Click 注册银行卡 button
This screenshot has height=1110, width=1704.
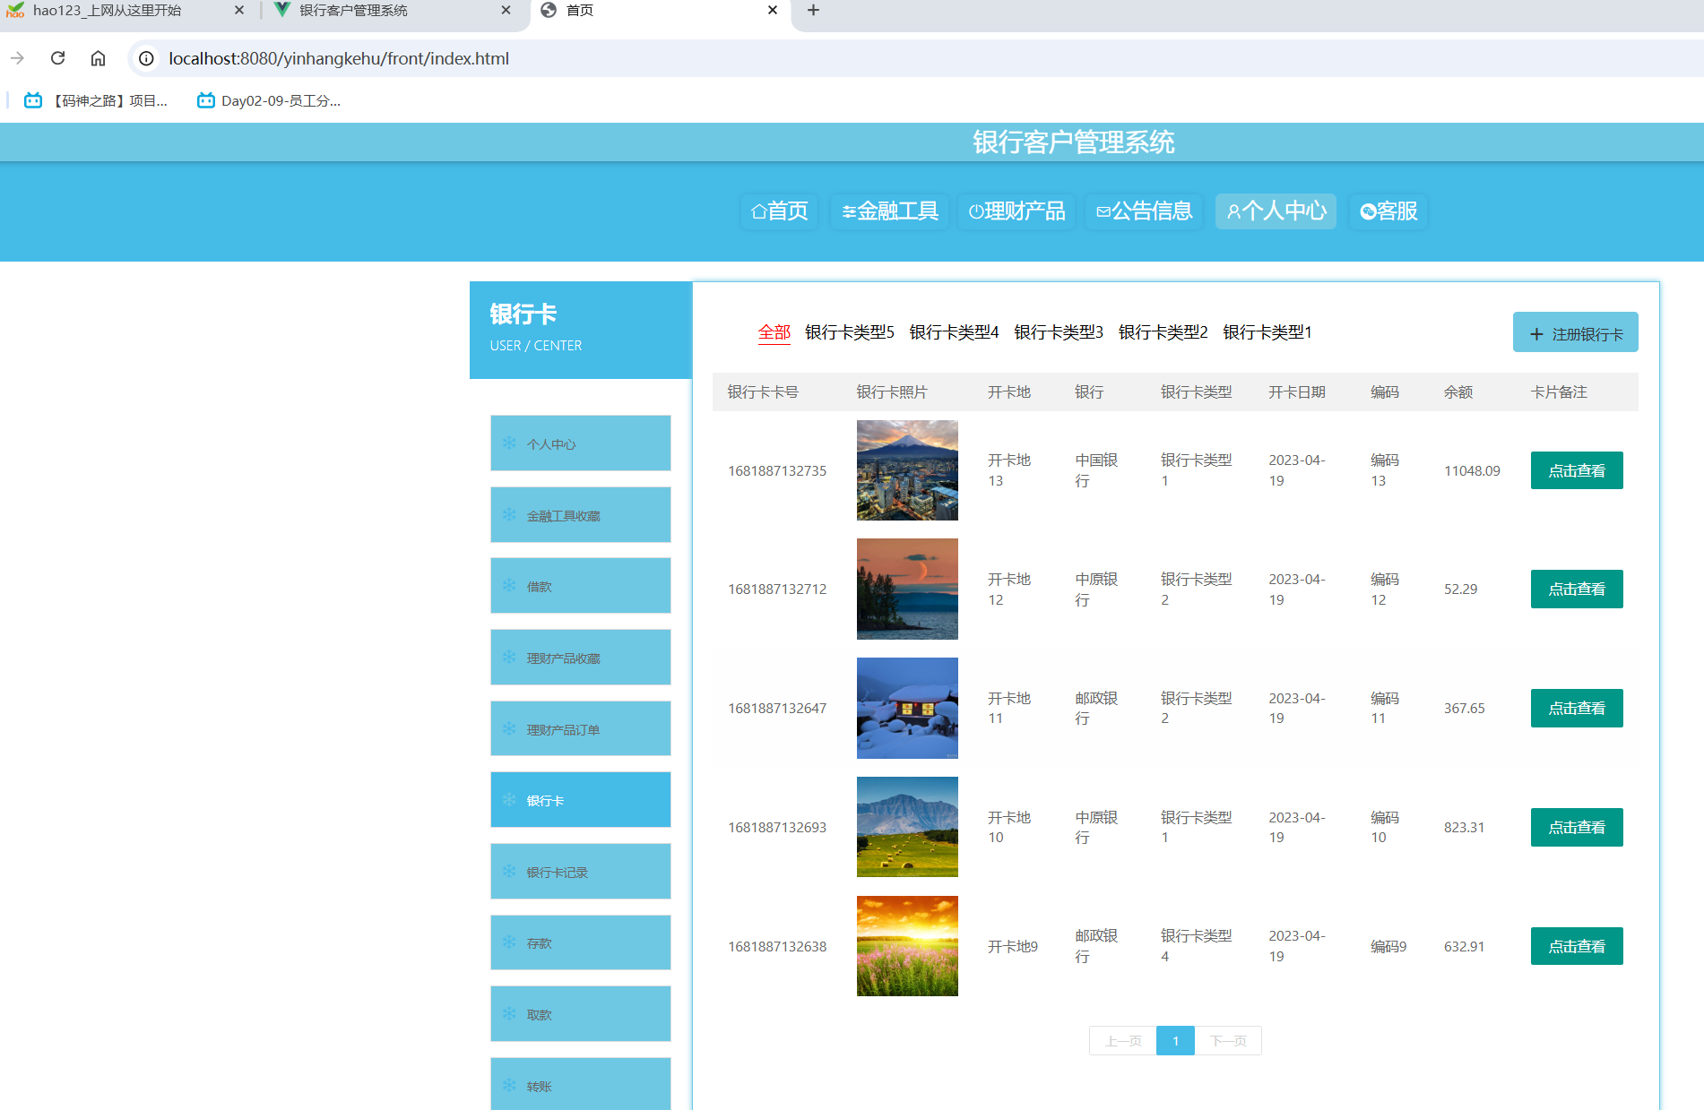(x=1576, y=333)
